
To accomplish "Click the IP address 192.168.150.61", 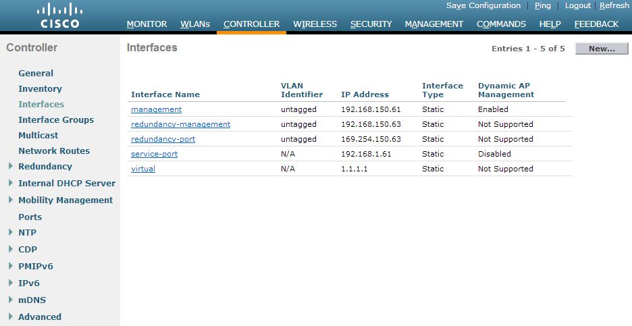I will 371,109.
